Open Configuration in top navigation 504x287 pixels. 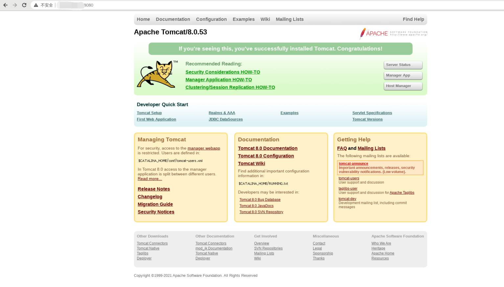pos(211,19)
